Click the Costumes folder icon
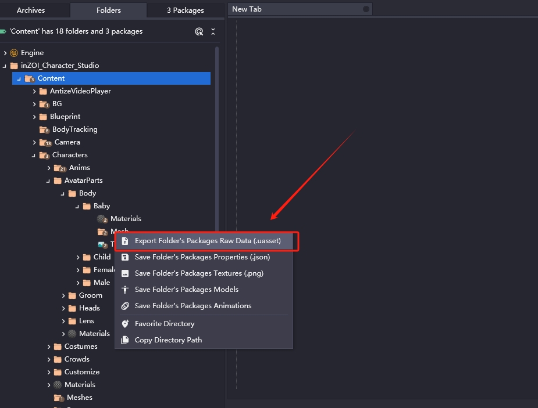 point(58,346)
